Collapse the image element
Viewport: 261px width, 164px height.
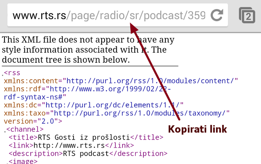tap(7, 163)
